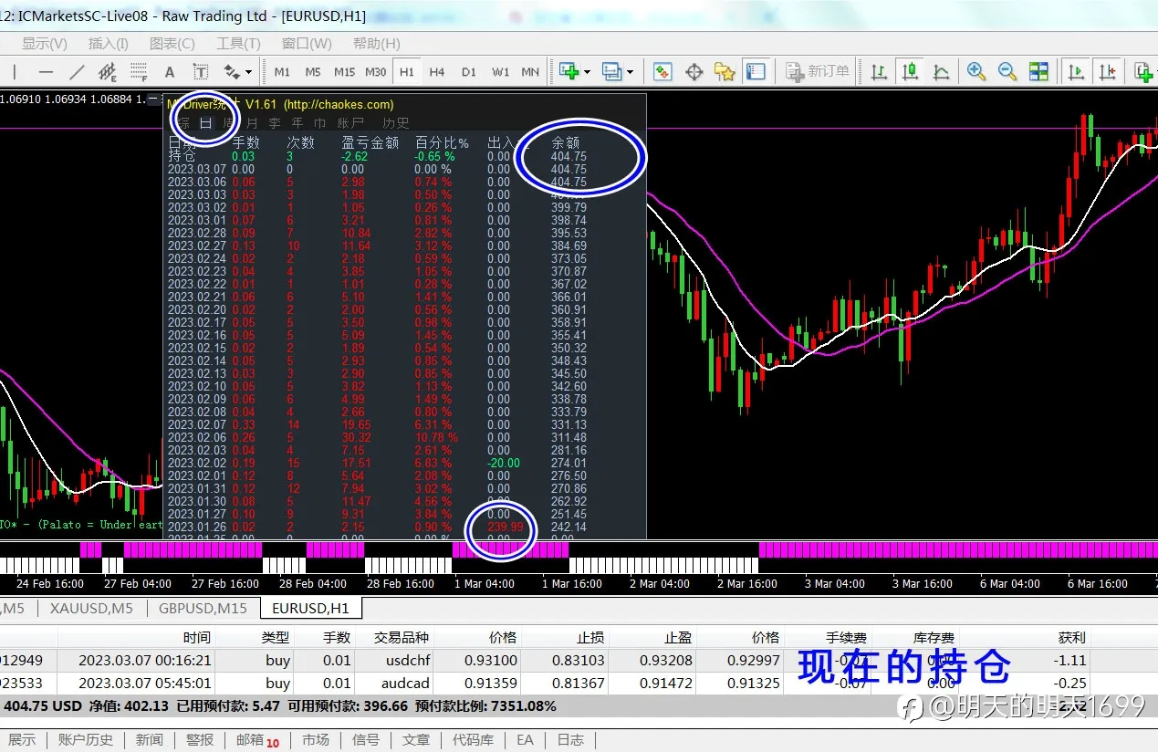Select the trendline drawing tool
Viewport: 1158px width, 752px height.
tap(77, 71)
